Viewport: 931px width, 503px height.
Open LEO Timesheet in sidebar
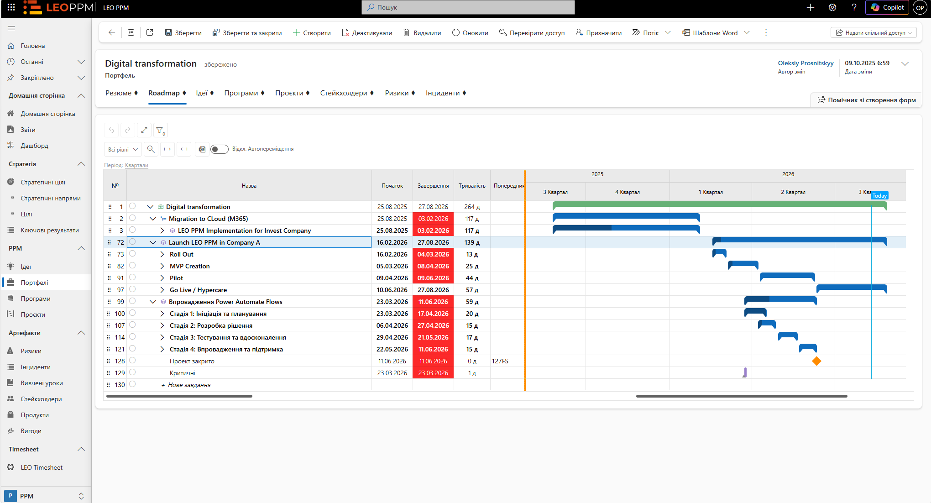(x=42, y=467)
